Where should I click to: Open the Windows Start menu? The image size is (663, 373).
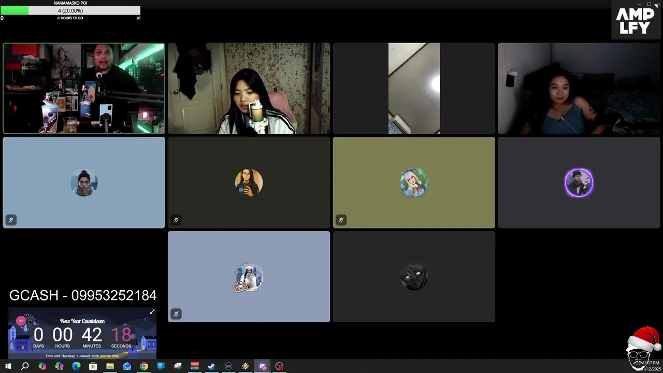coord(8,366)
